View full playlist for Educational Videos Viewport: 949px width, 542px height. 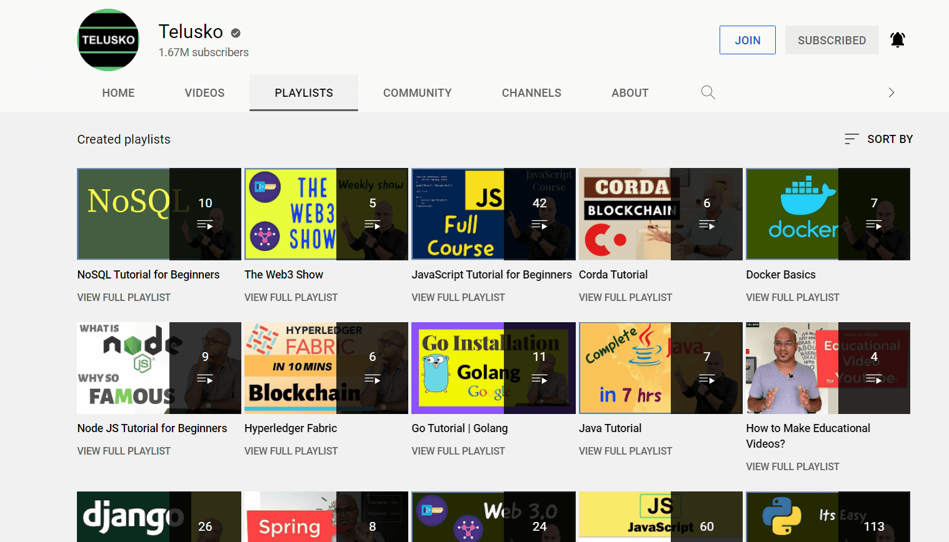click(x=793, y=466)
